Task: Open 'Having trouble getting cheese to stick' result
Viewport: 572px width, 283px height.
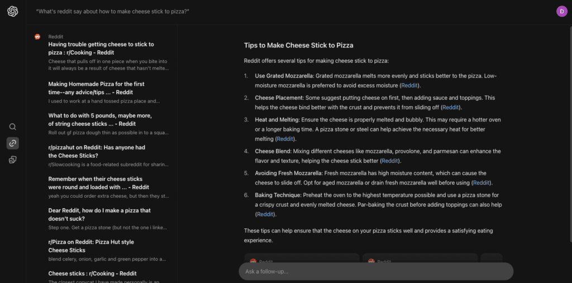Action: [101, 48]
